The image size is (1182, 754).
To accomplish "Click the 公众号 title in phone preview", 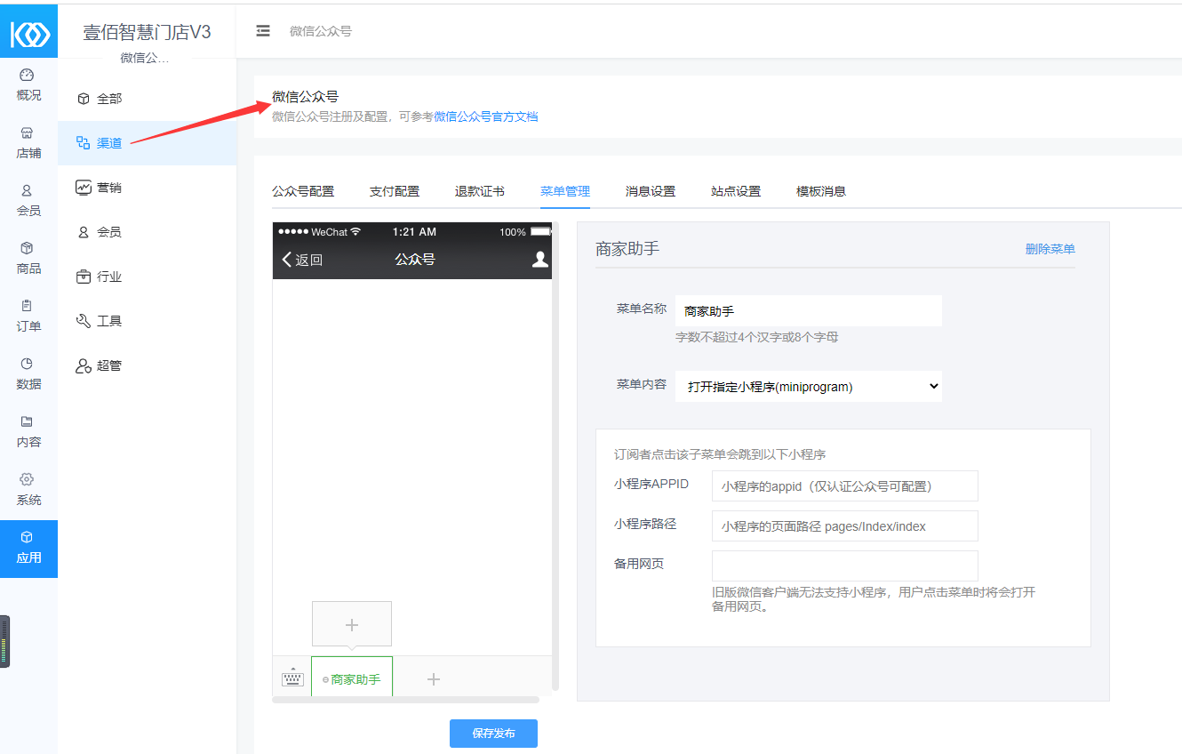I will 415,260.
